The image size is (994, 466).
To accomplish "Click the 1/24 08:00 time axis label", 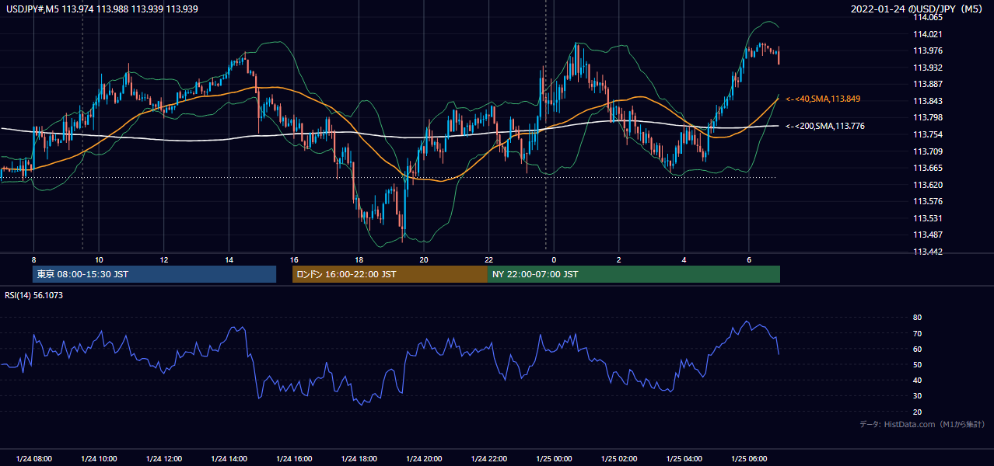I will (33, 458).
